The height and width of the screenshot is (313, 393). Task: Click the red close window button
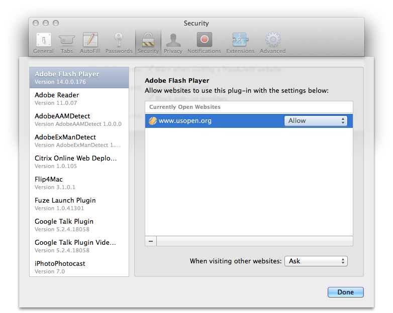point(36,23)
